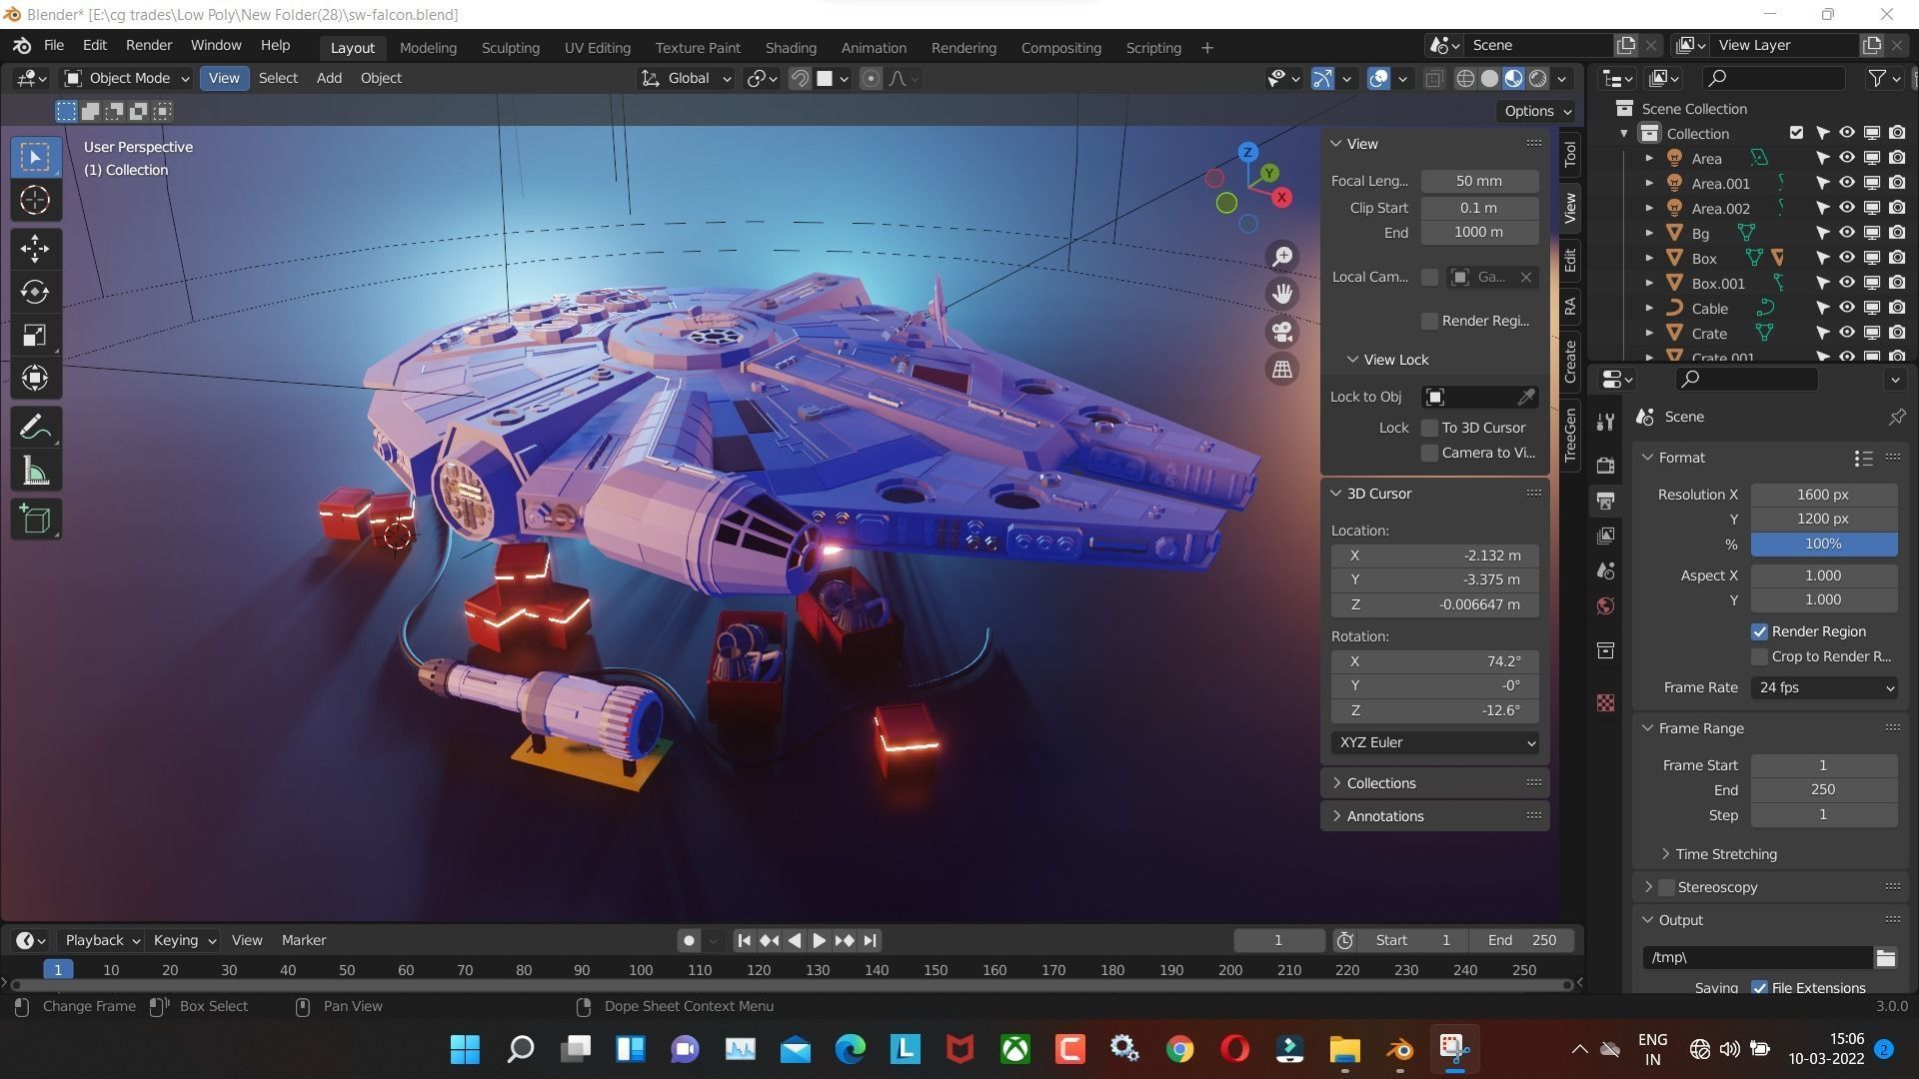
Task: Play the animation forward
Action: [x=819, y=940]
